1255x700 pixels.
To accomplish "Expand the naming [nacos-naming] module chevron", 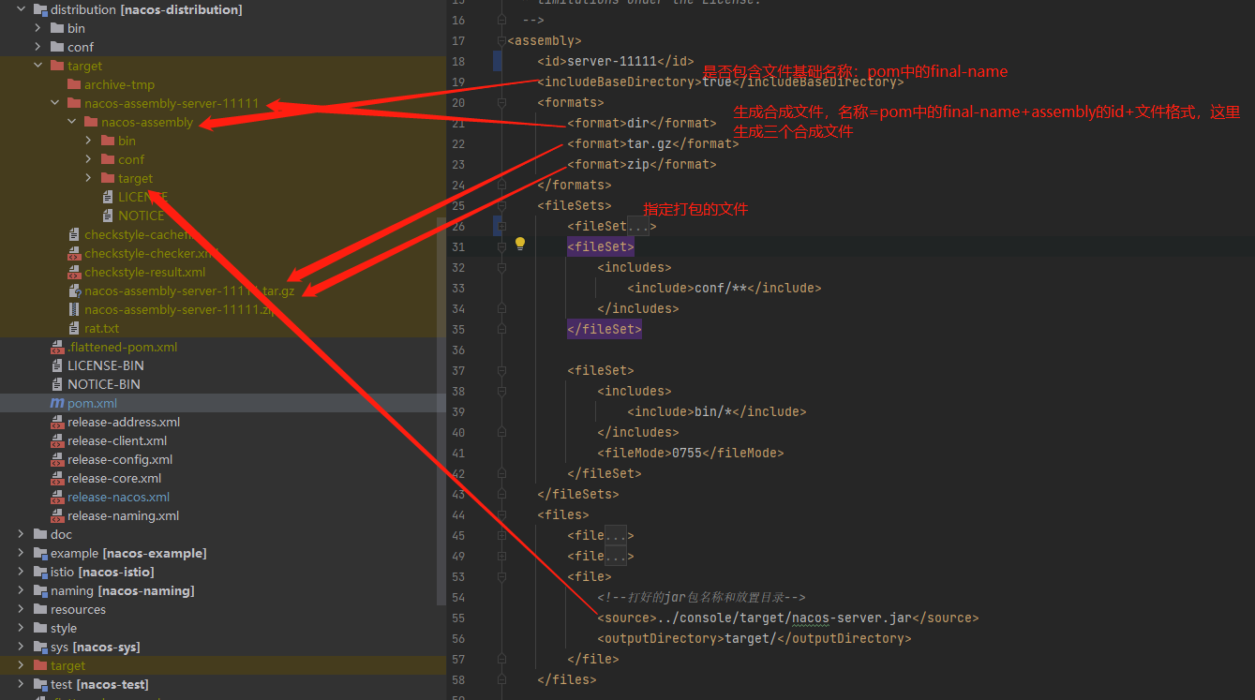I will pos(21,590).
